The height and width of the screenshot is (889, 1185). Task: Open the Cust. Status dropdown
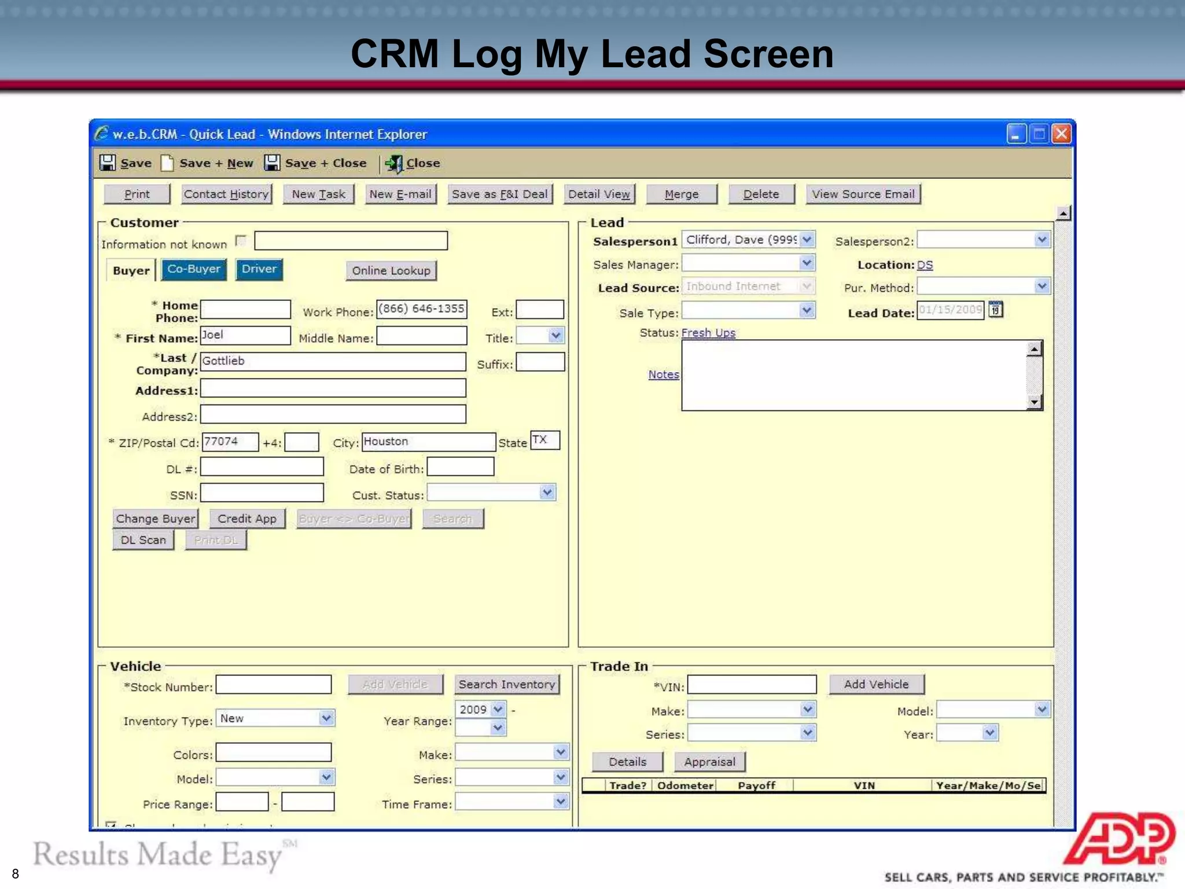click(x=547, y=493)
